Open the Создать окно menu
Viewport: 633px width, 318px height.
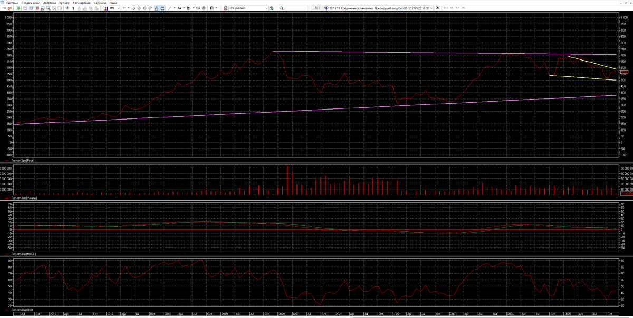coord(31,3)
